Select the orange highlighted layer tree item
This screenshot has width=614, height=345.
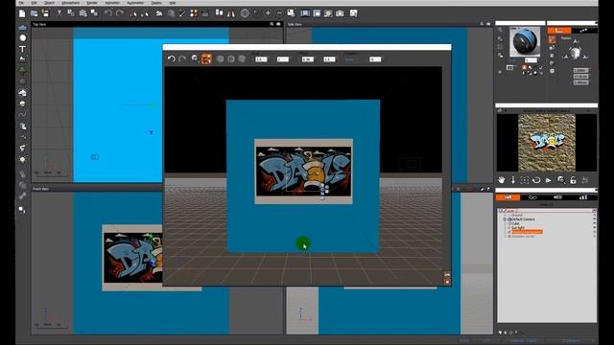tap(527, 232)
